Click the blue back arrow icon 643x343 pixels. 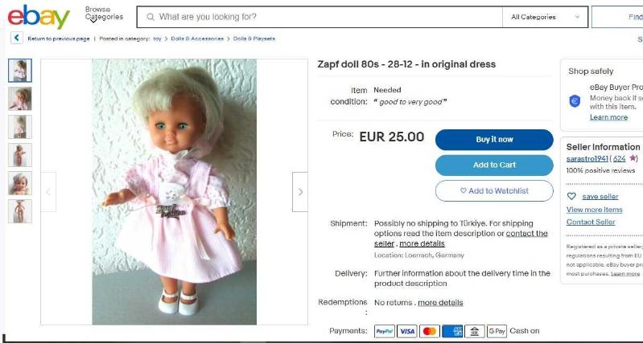[16, 38]
